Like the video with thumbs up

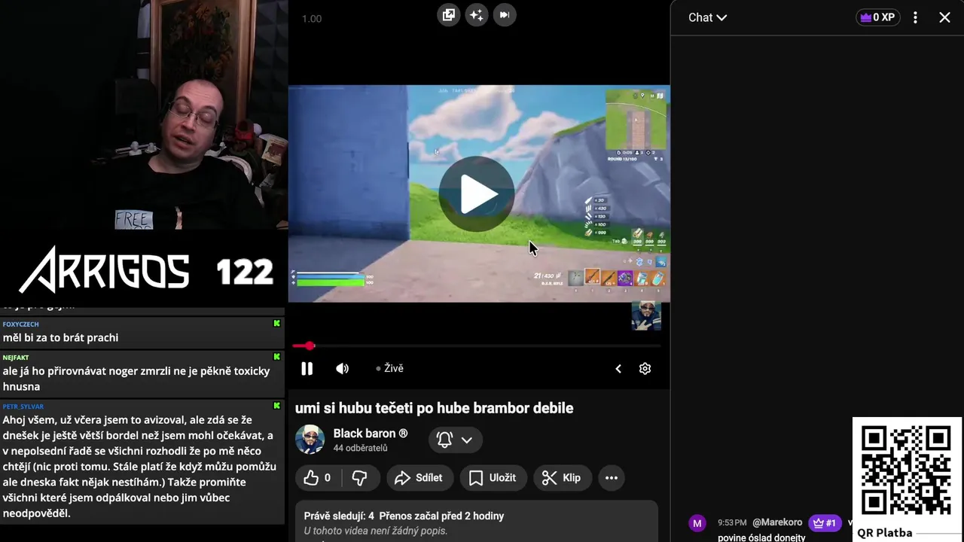[318, 477]
